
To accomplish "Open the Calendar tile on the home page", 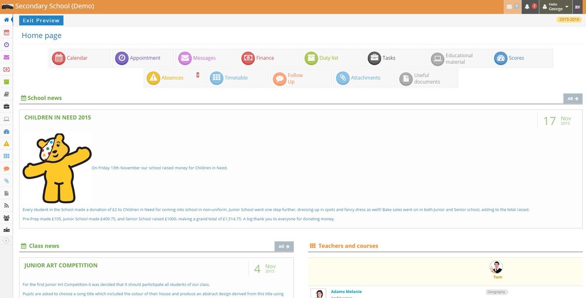I will 80,58.
